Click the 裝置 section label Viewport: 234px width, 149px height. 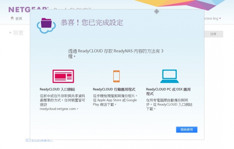[x=18, y=33]
